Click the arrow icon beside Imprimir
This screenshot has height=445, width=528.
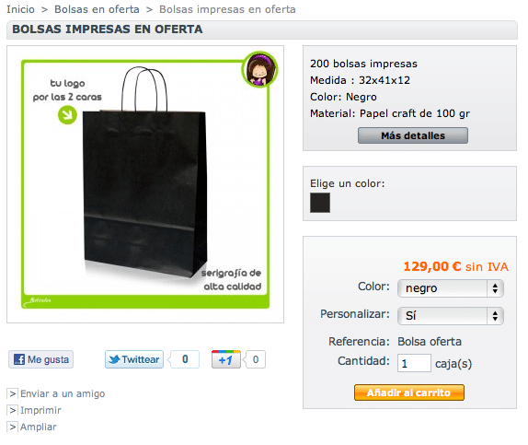pyautogui.click(x=13, y=410)
